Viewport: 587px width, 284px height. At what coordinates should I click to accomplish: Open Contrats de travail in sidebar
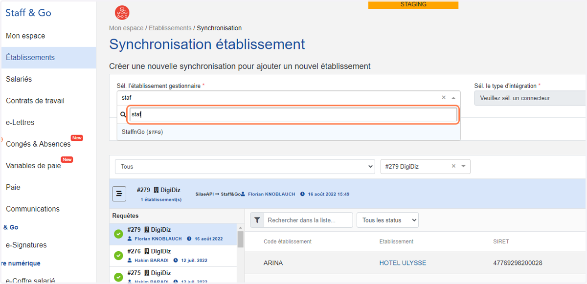35,101
